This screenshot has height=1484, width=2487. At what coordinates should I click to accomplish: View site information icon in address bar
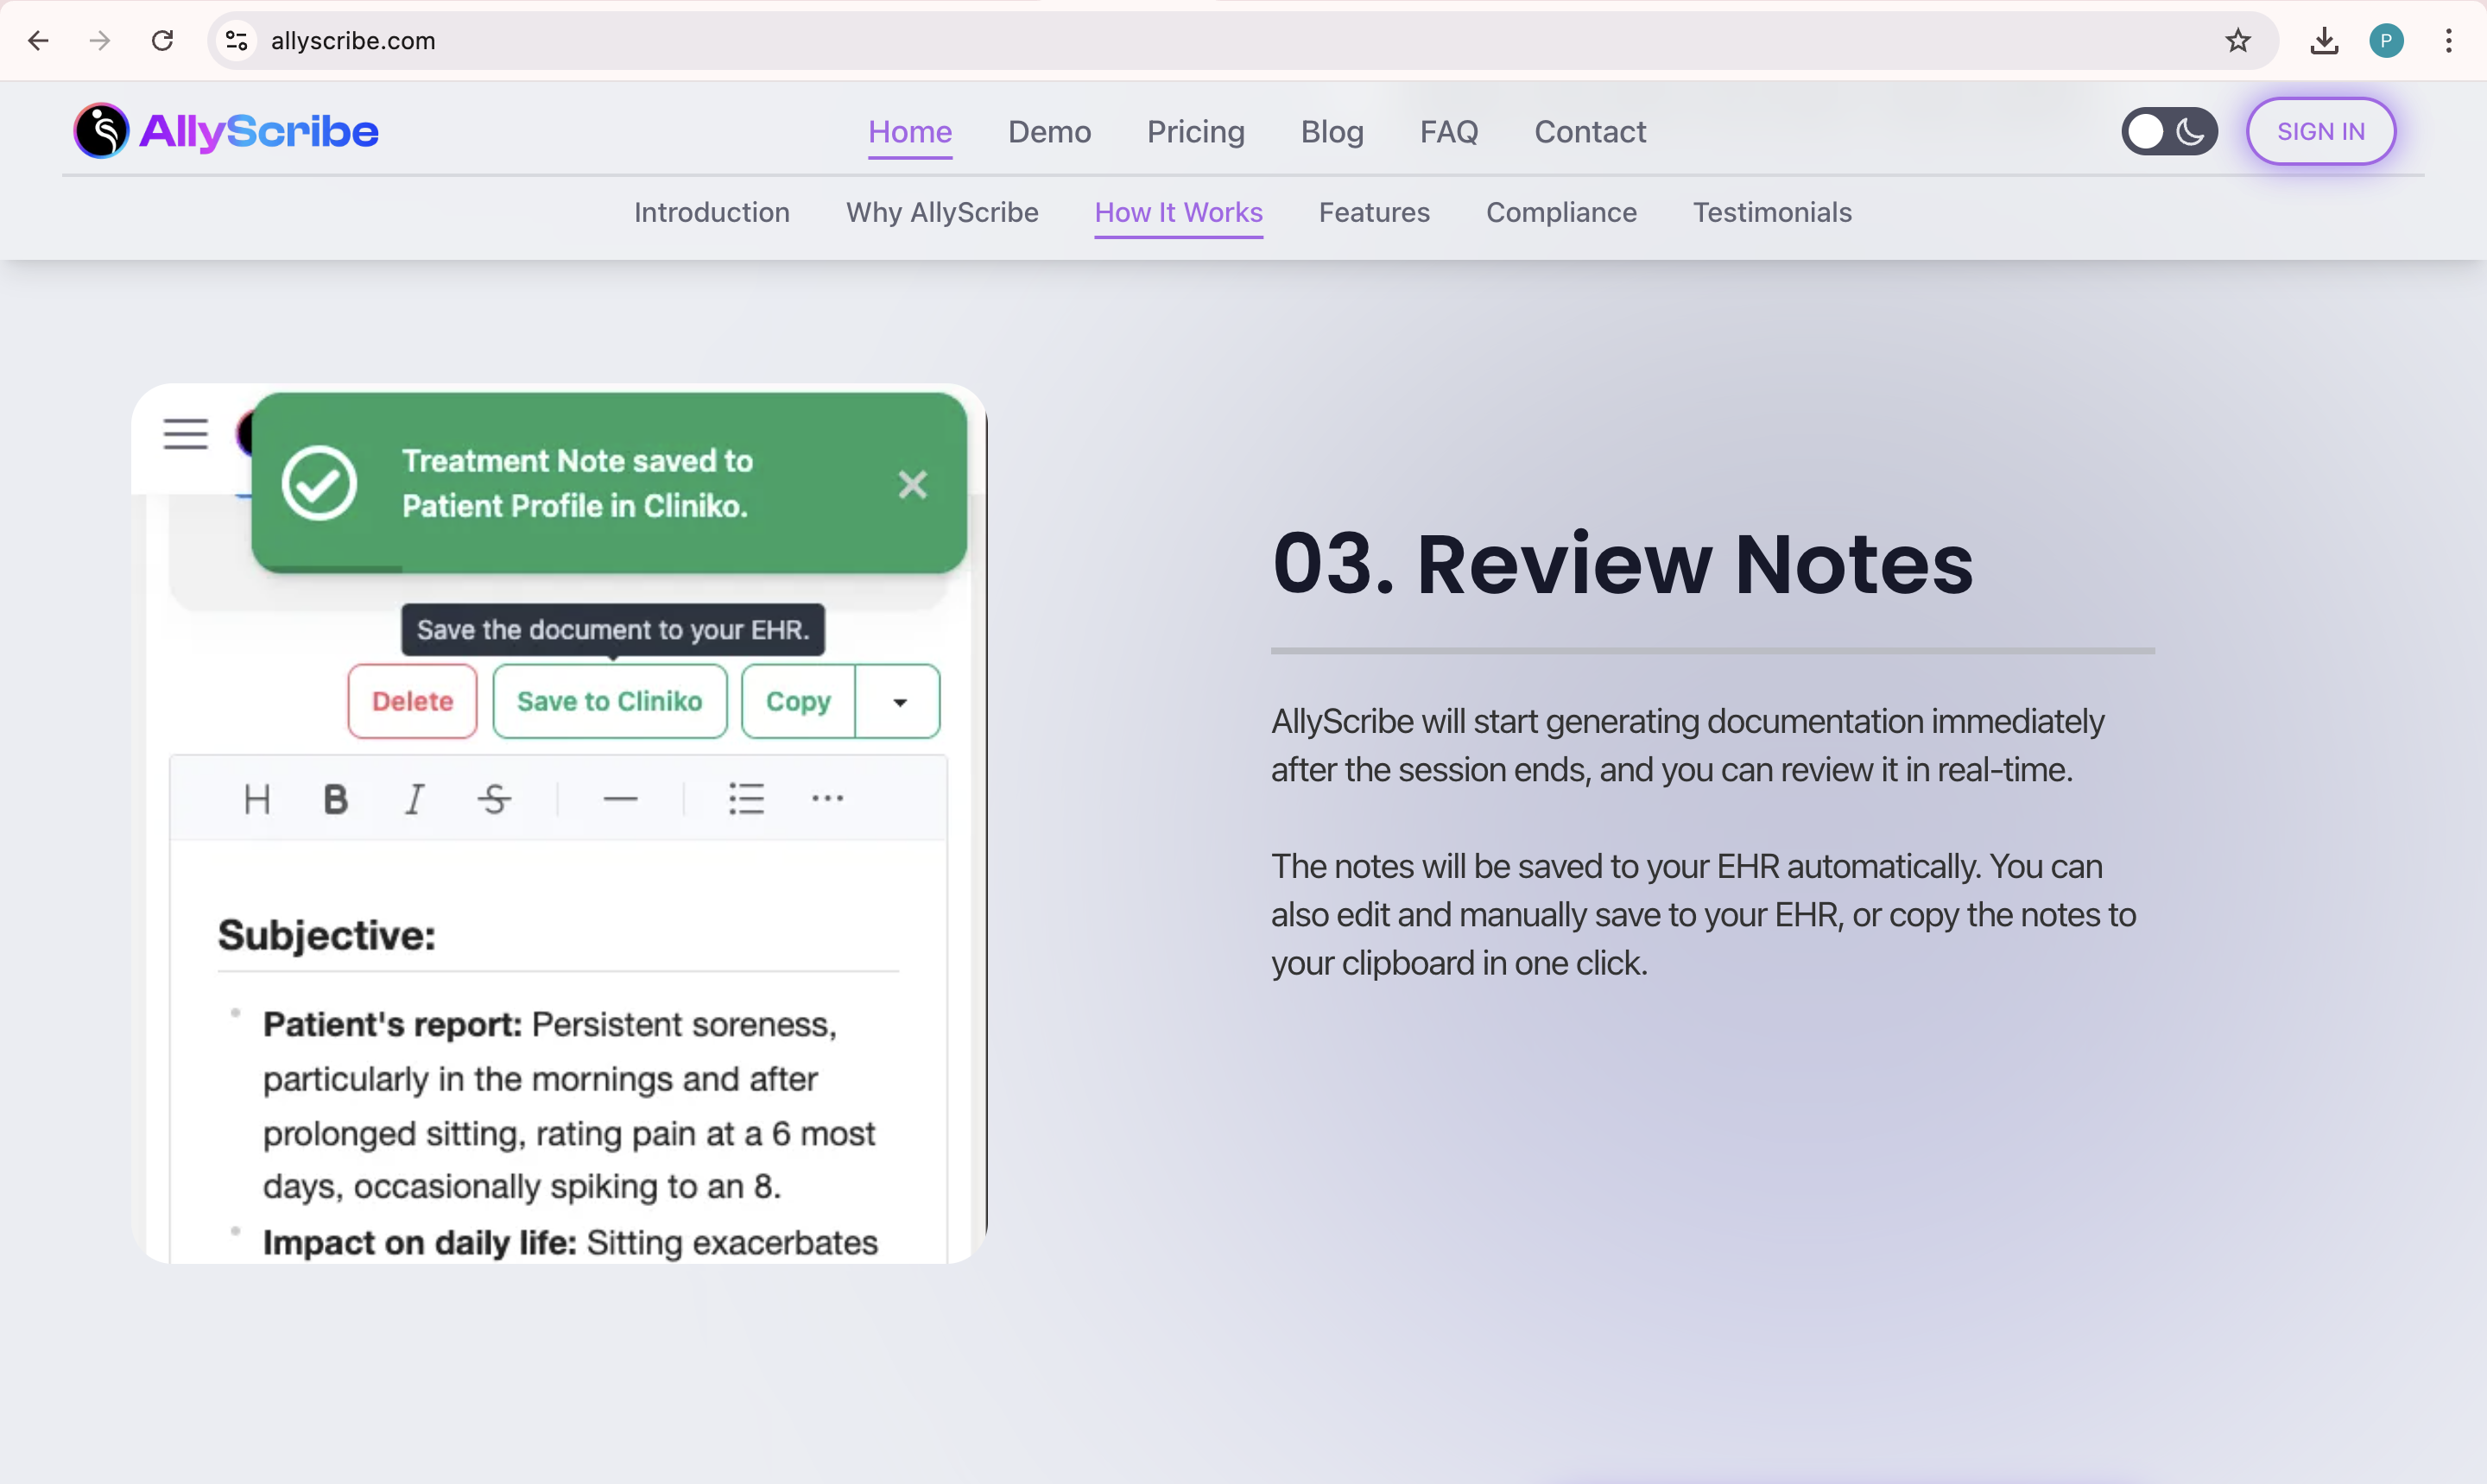tap(237, 41)
